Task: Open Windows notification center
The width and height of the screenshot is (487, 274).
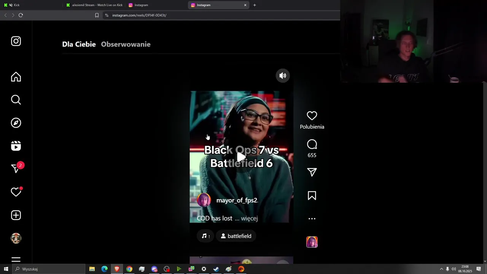Action: 479,269
